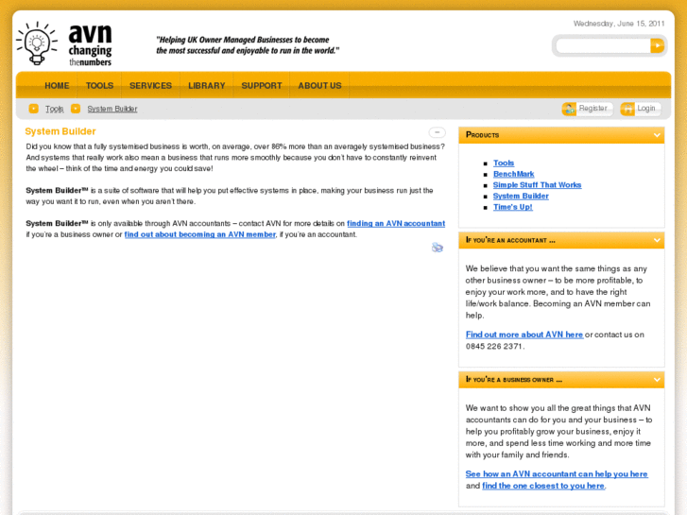687x515 pixels.
Task: Collapse the Products panel chevron
Action: pyautogui.click(x=657, y=135)
